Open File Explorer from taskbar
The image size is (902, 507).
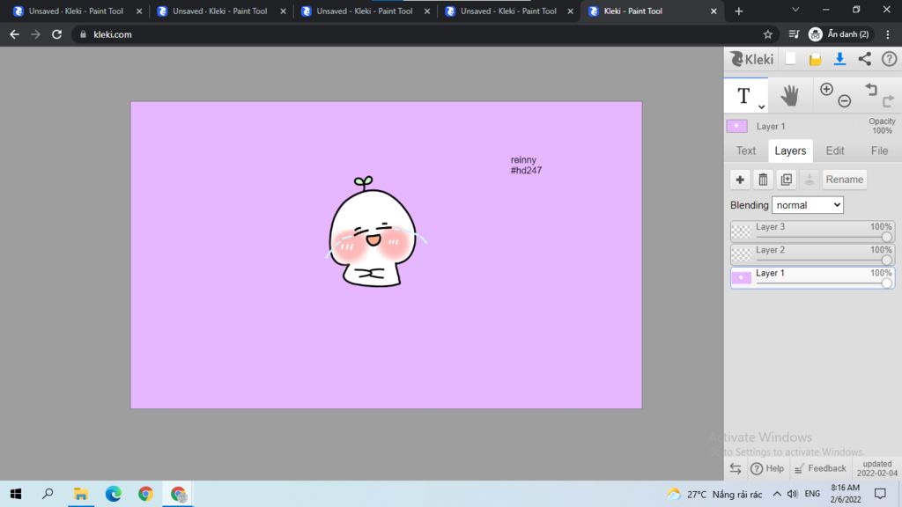click(80, 494)
